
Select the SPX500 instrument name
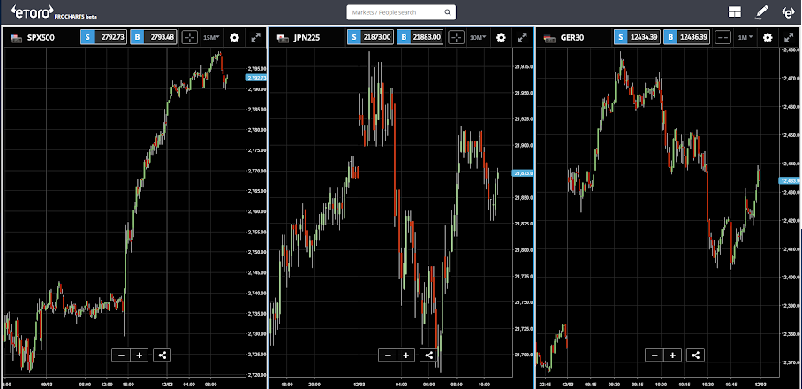click(41, 37)
